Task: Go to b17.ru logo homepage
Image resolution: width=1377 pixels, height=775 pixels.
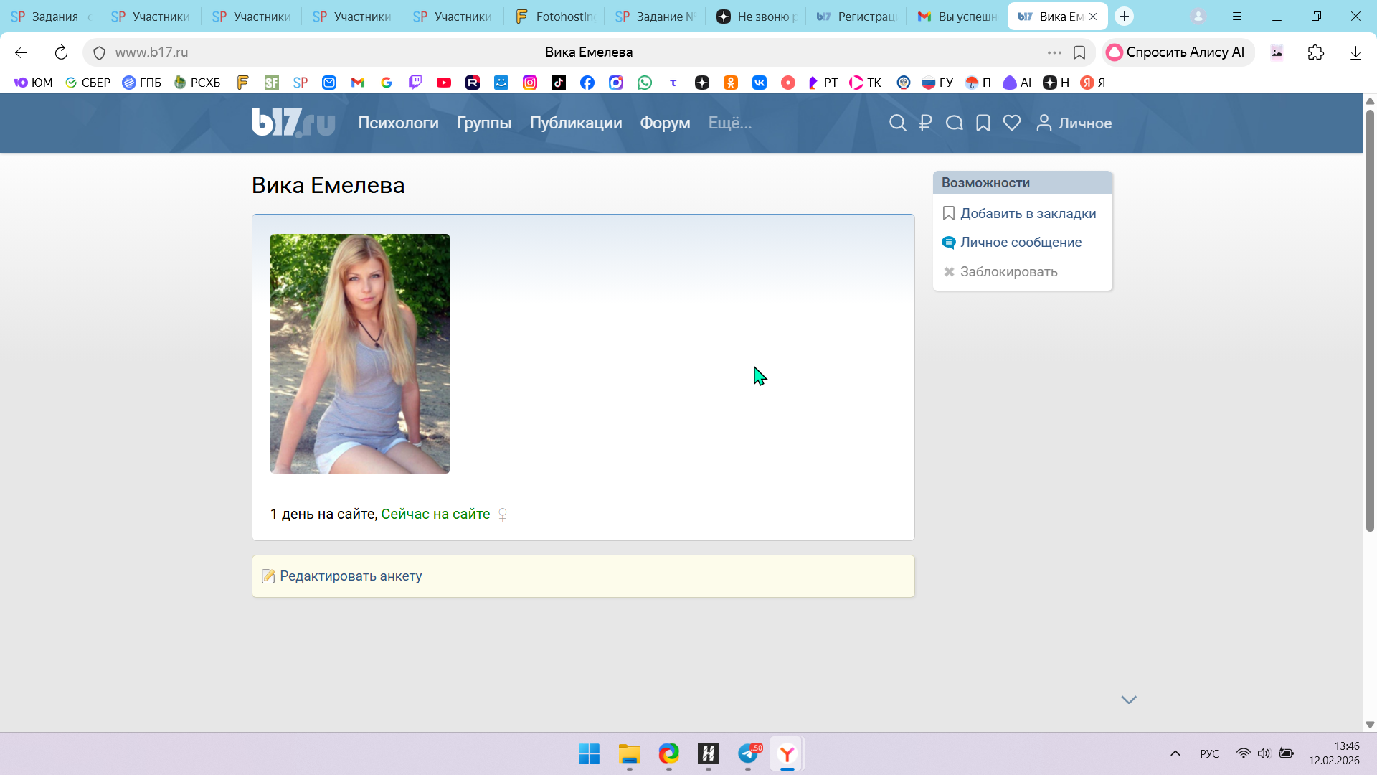Action: pyautogui.click(x=293, y=122)
